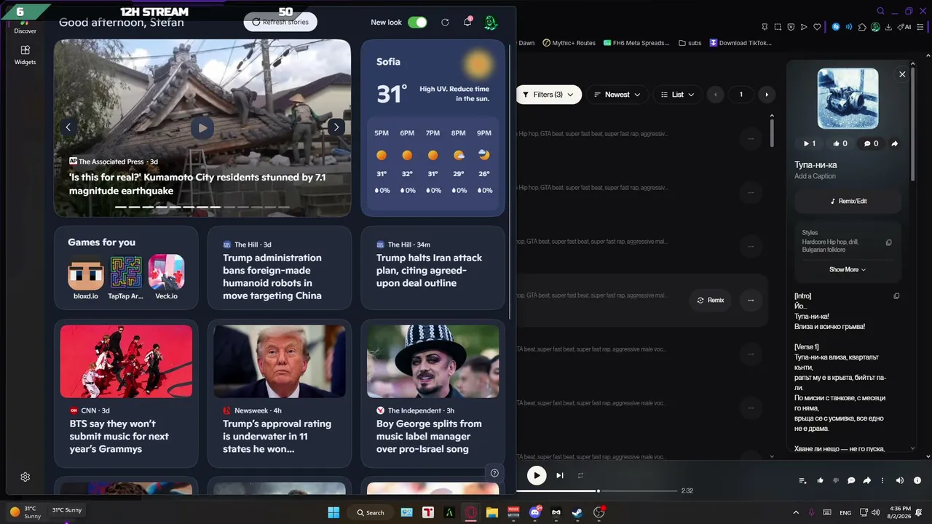The image size is (932, 524).
Task: Open the green profile avatar in widgets board
Action: [x=491, y=22]
